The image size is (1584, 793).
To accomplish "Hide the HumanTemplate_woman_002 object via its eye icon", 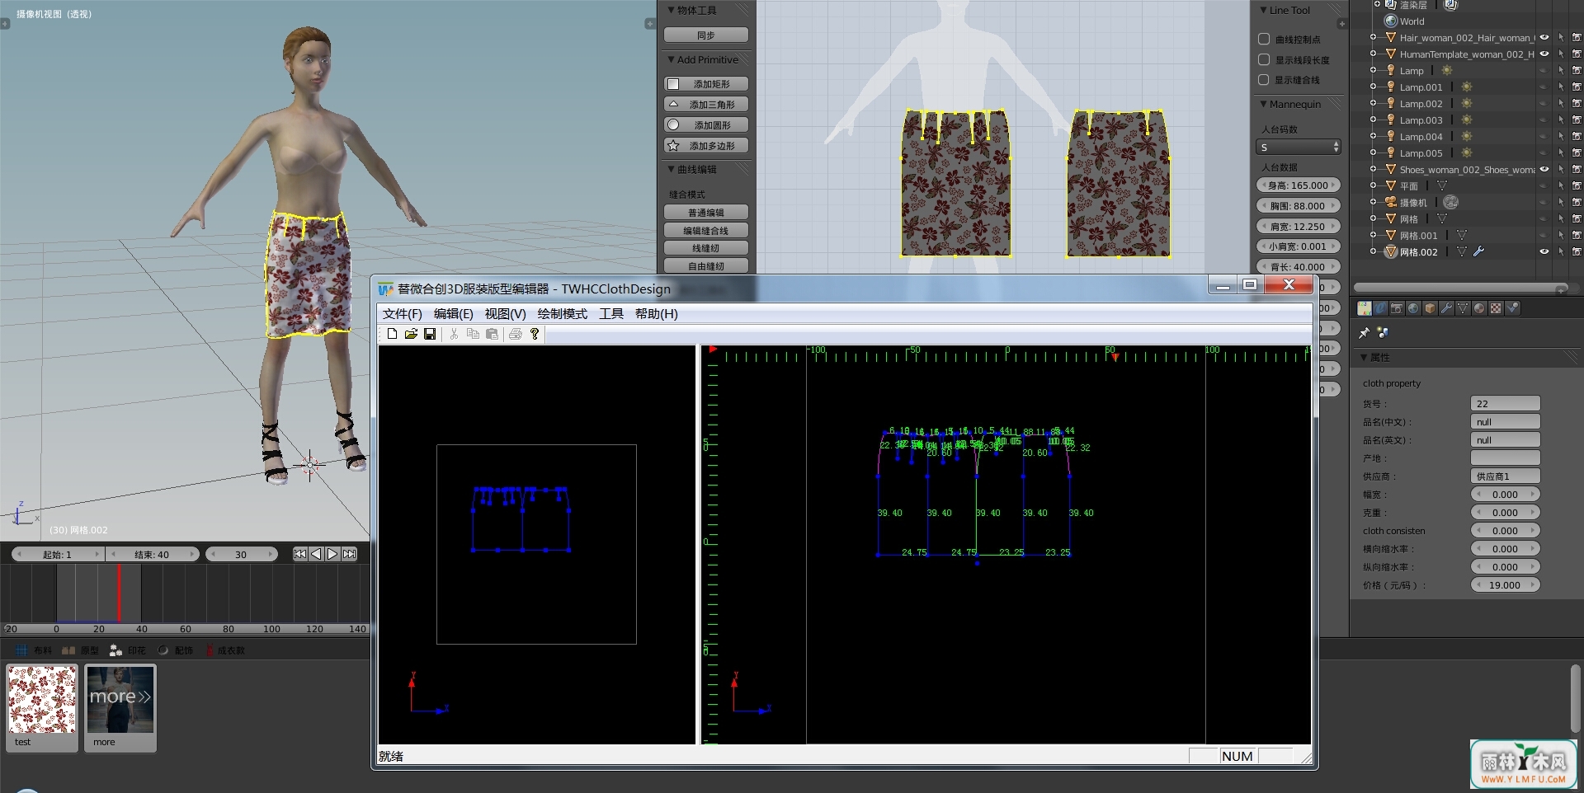I will click(1544, 54).
